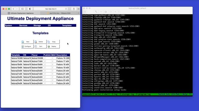Select the fedora18x64 template name

pos(17,64)
